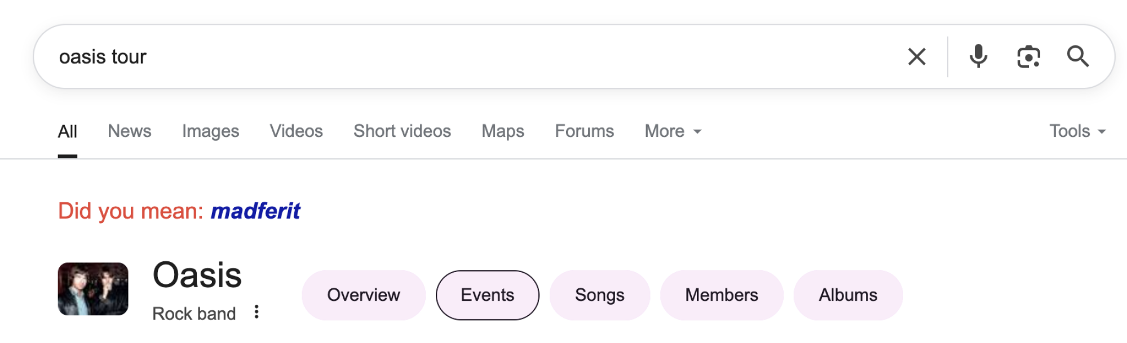The width and height of the screenshot is (1127, 343).
Task: Clear the search query with the X icon
Action: coord(916,56)
